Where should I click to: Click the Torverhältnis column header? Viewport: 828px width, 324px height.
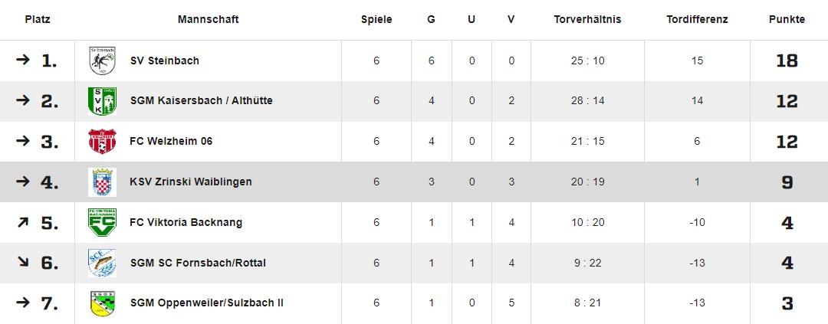tap(587, 20)
